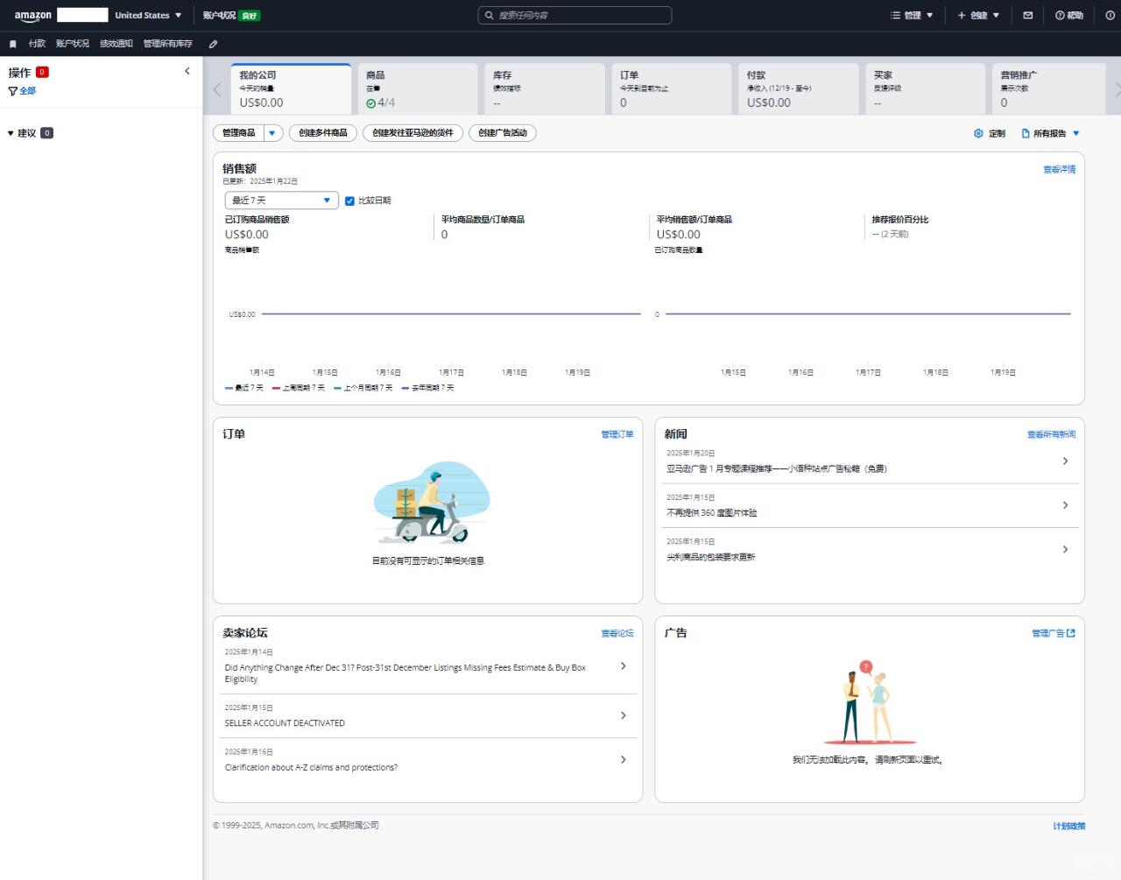Select the 商品 summary card

[417, 88]
